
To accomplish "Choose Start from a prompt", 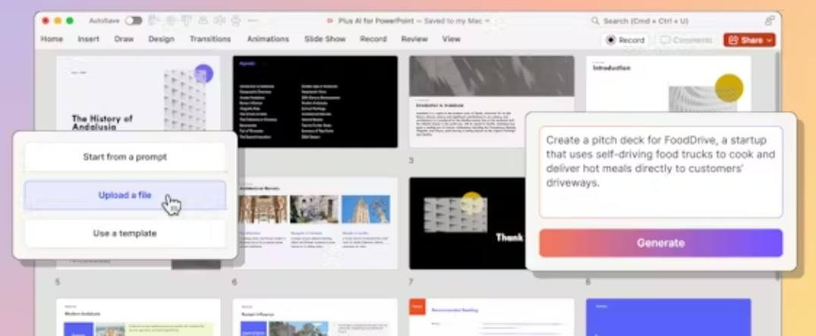I will (125, 156).
